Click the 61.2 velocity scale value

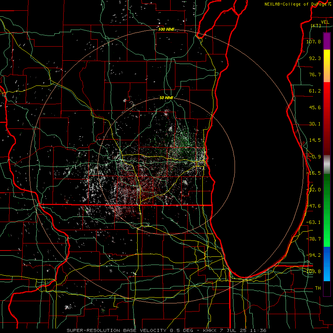[x=315, y=91]
